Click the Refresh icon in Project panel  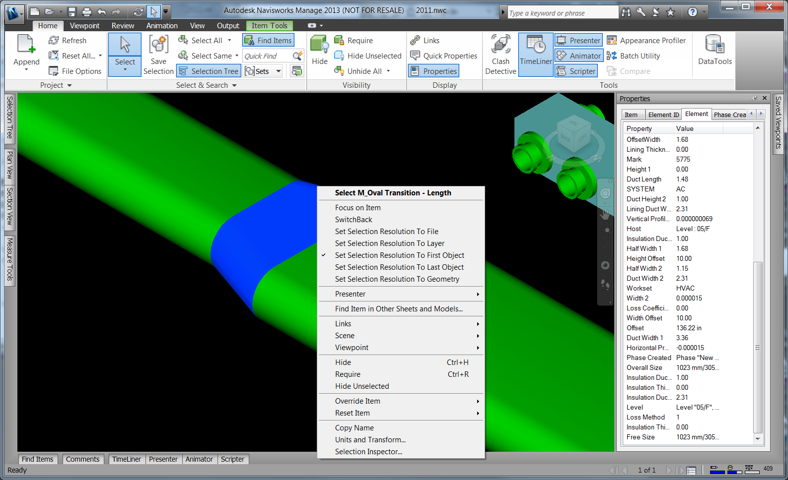[x=54, y=41]
